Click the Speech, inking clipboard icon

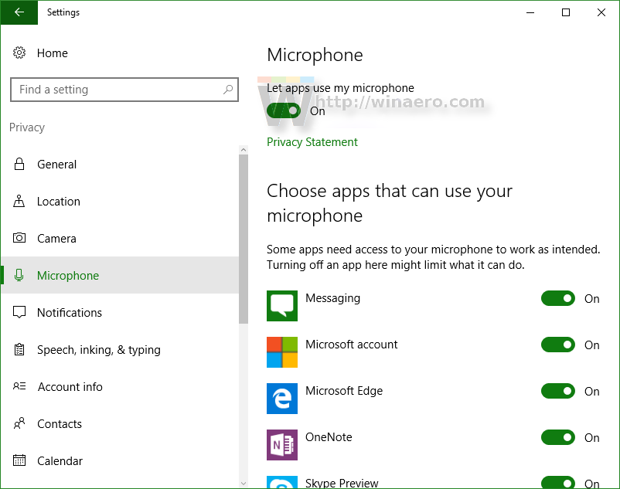tap(19, 349)
